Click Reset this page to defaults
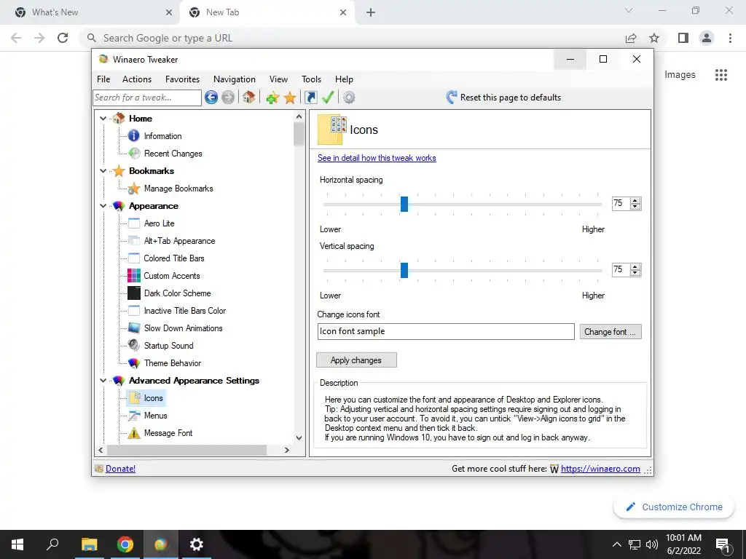746x559 pixels. tap(503, 98)
